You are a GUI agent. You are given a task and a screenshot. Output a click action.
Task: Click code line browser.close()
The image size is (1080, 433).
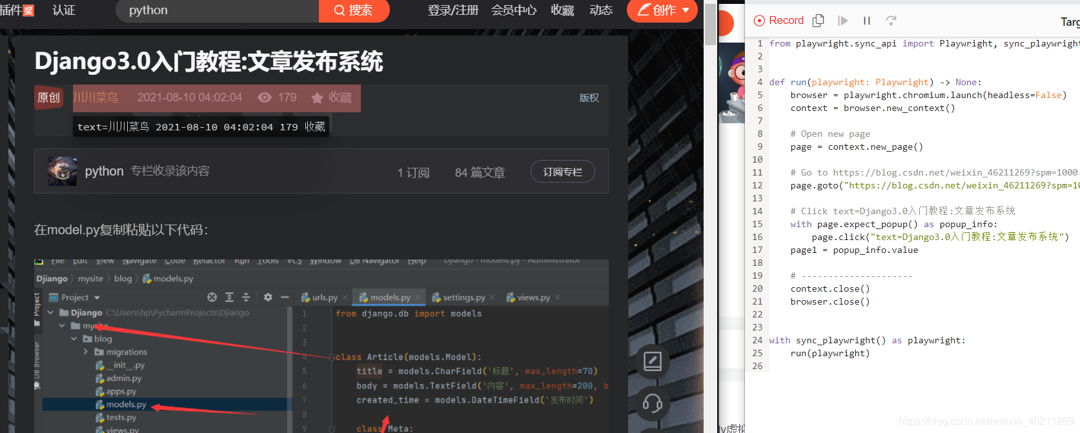pos(830,301)
